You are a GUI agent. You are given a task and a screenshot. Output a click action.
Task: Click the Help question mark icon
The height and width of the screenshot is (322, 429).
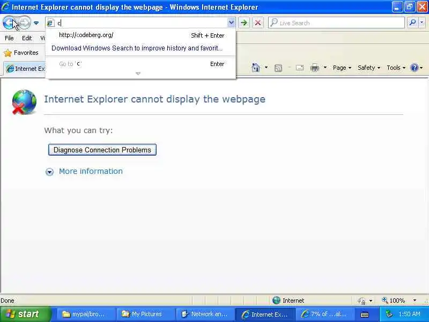pos(414,68)
